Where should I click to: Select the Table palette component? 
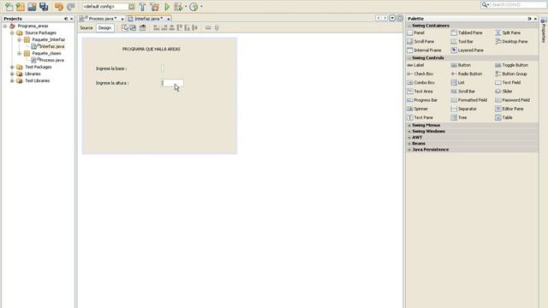pyautogui.click(x=503, y=118)
